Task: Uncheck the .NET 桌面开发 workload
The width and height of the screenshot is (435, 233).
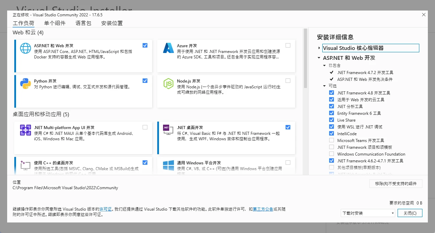Action: (x=288, y=127)
